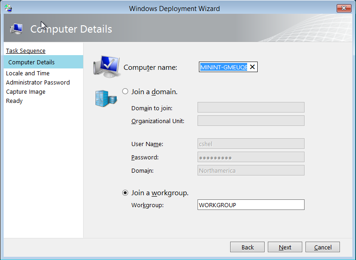Select the Ready sidebar step
The image size is (356, 260).
coord(14,101)
